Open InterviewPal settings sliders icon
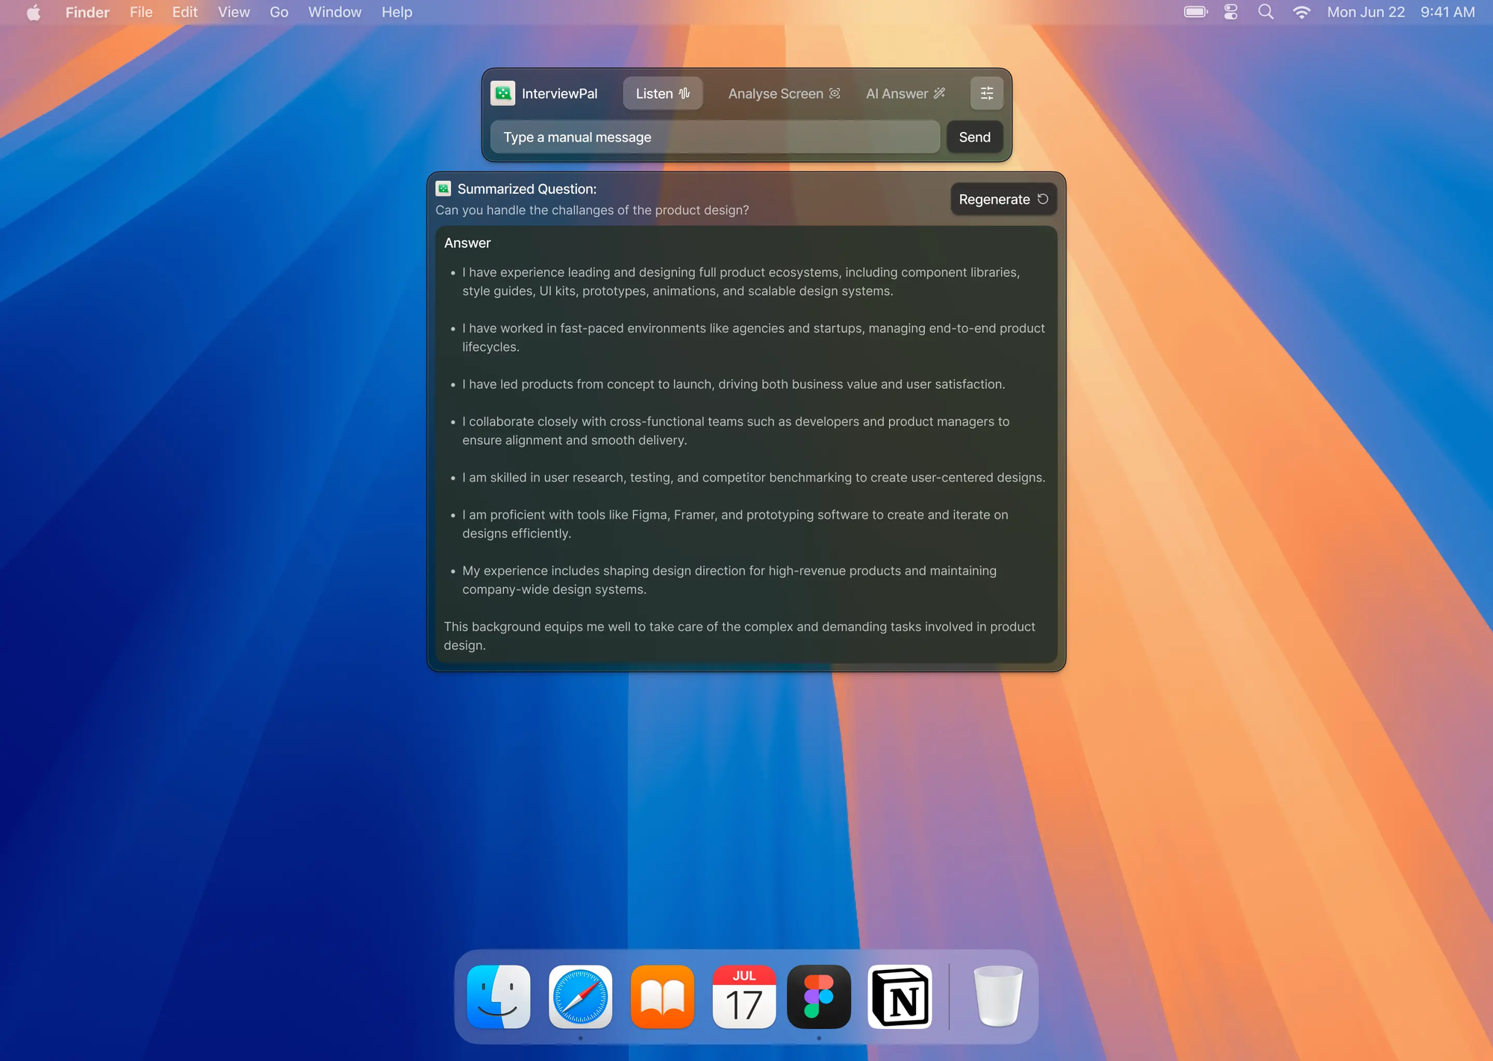The height and width of the screenshot is (1061, 1493). [x=986, y=93]
